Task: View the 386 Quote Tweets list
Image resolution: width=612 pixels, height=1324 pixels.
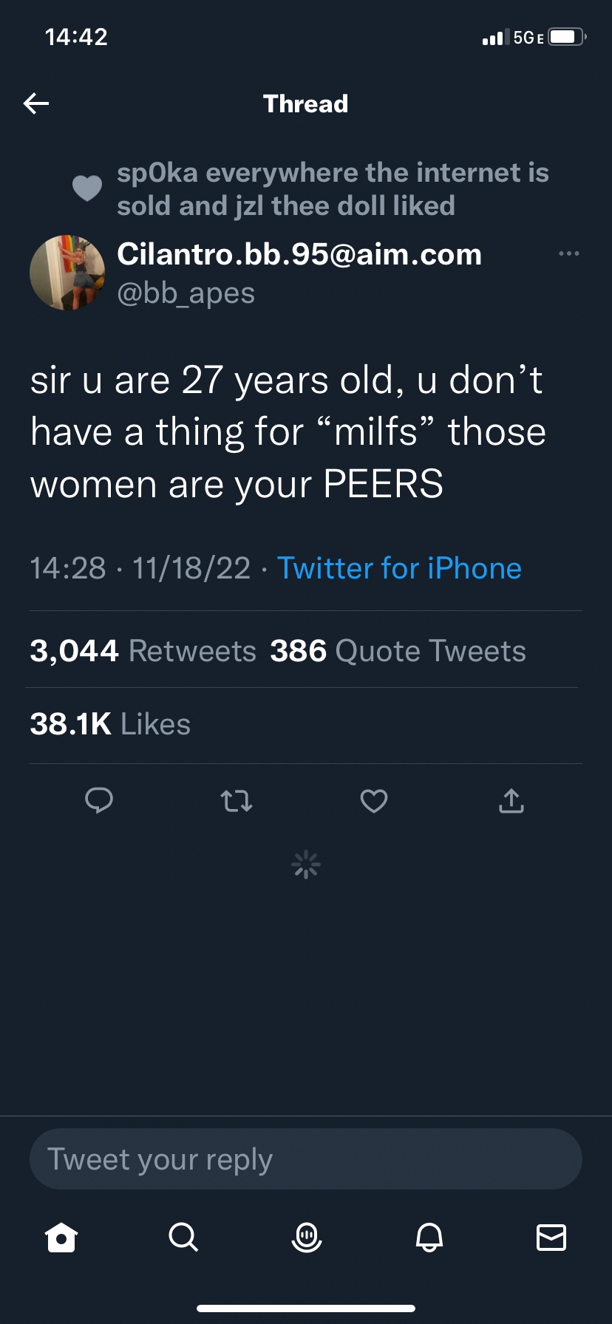Action: click(x=398, y=651)
